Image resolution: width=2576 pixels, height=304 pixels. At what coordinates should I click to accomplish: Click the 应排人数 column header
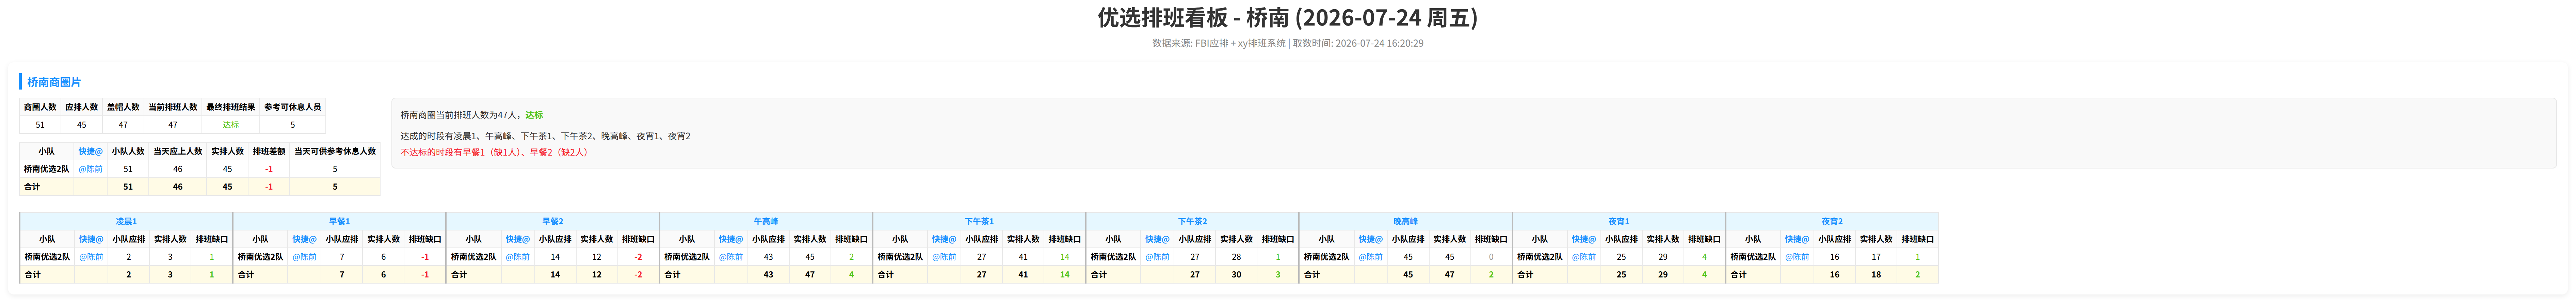(x=82, y=107)
